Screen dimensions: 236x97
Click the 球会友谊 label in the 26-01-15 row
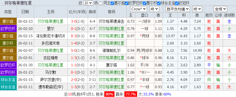click(x=8, y=79)
